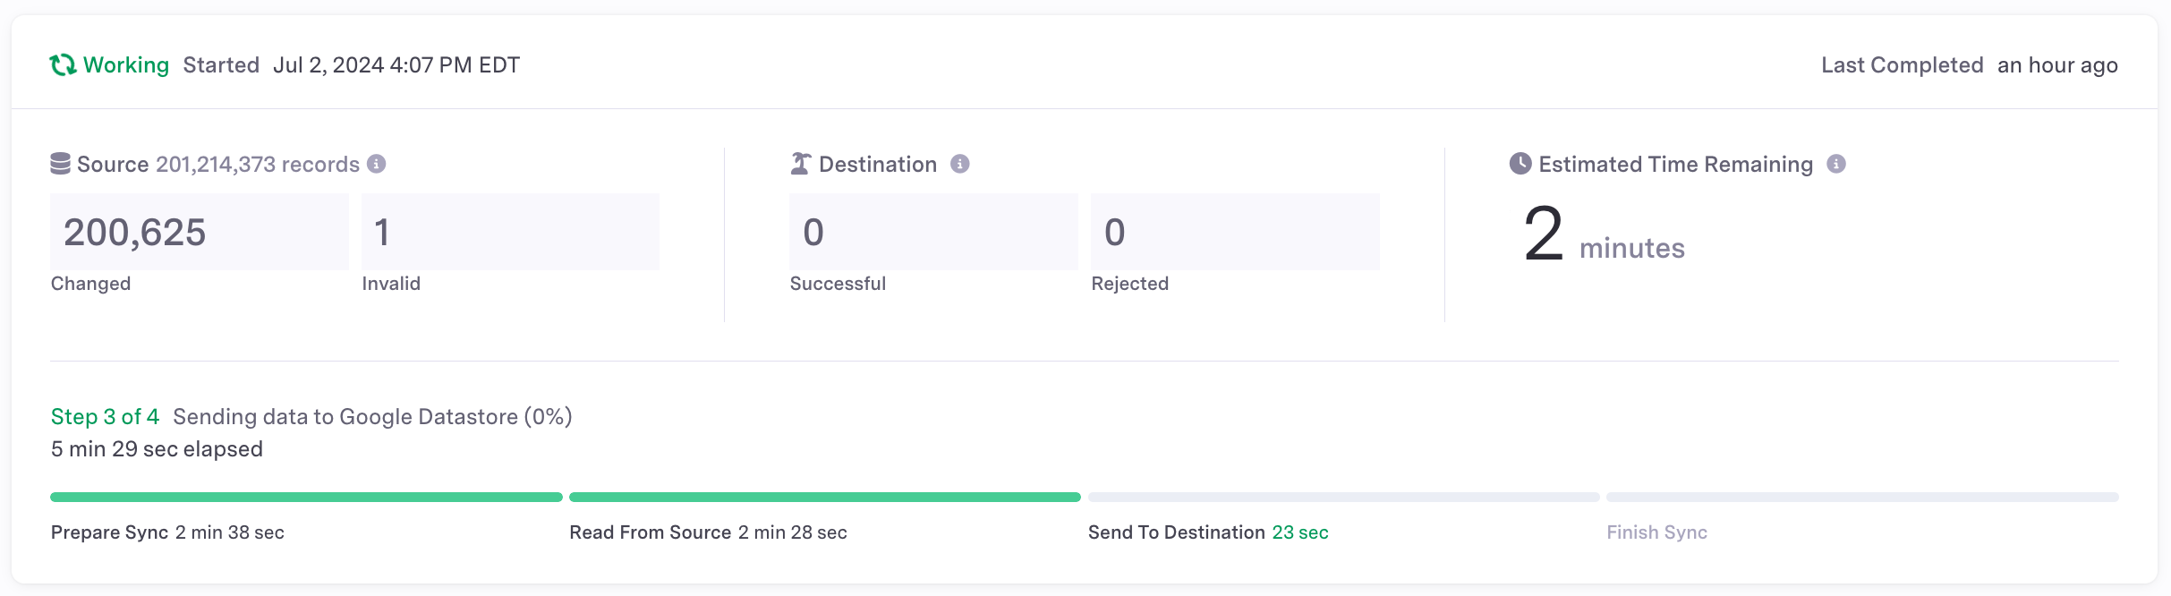Image resolution: width=2171 pixels, height=596 pixels.
Task: Click the Destination icon
Action: pyautogui.click(x=801, y=164)
